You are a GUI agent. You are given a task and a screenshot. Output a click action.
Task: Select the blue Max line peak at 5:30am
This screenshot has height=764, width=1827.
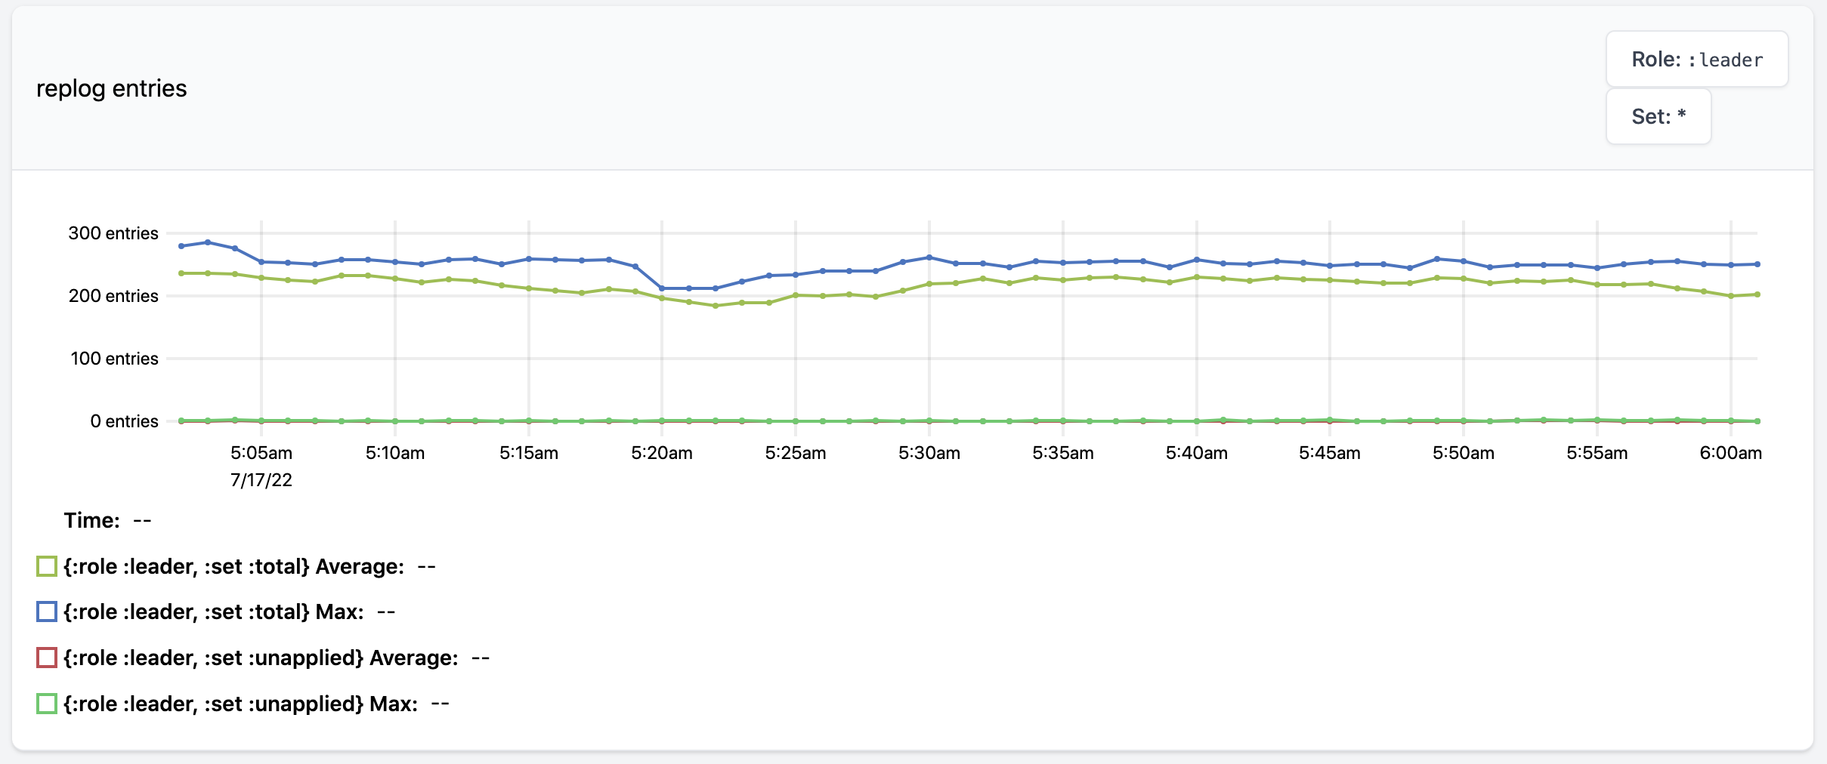point(929,257)
